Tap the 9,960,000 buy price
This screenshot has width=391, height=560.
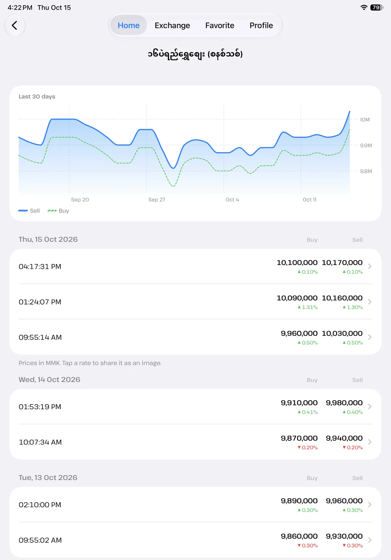point(299,334)
